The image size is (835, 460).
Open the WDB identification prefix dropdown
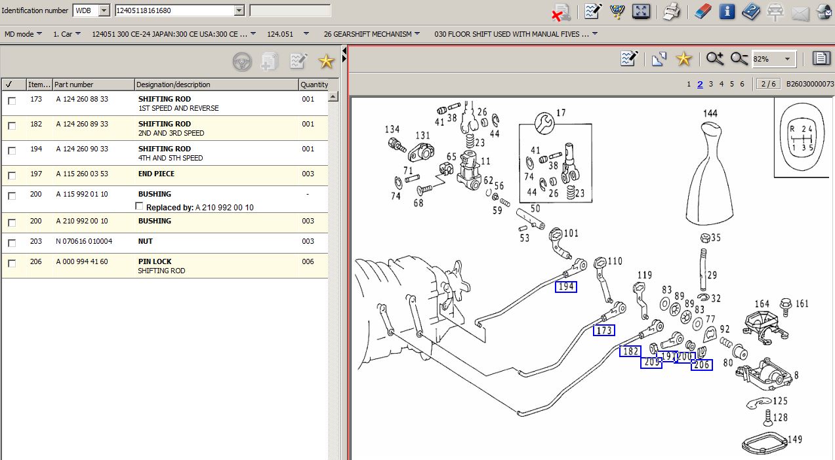click(104, 10)
